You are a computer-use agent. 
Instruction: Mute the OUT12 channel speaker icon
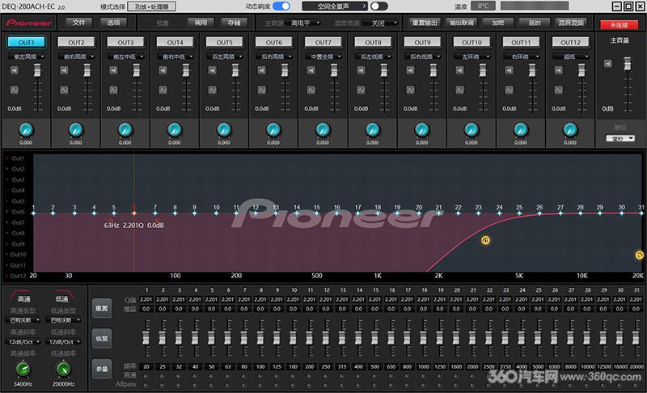[x=559, y=70]
